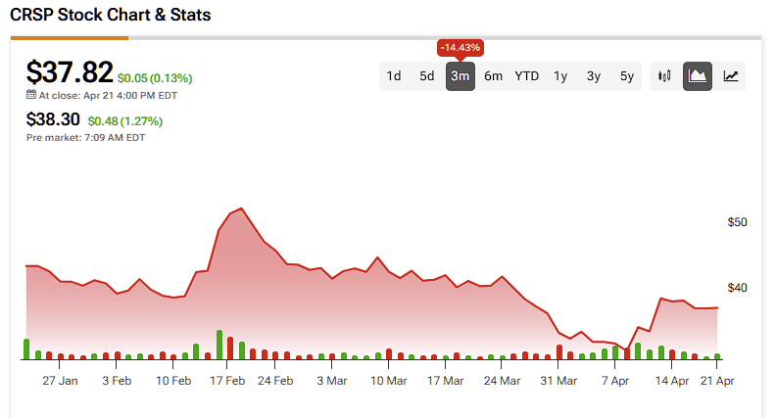The image size is (776, 418).
Task: Click the price peak point after 17 Feb
Action: tap(241, 209)
